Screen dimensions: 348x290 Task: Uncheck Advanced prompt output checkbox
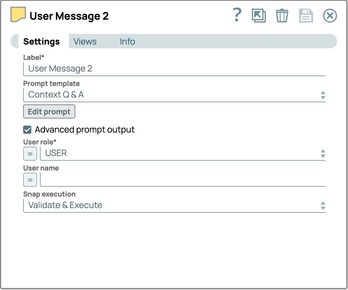27,130
